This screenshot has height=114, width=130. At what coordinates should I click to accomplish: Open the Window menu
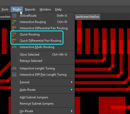point(45,9)
